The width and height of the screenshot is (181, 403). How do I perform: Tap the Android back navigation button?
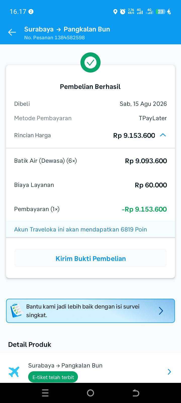(x=136, y=393)
